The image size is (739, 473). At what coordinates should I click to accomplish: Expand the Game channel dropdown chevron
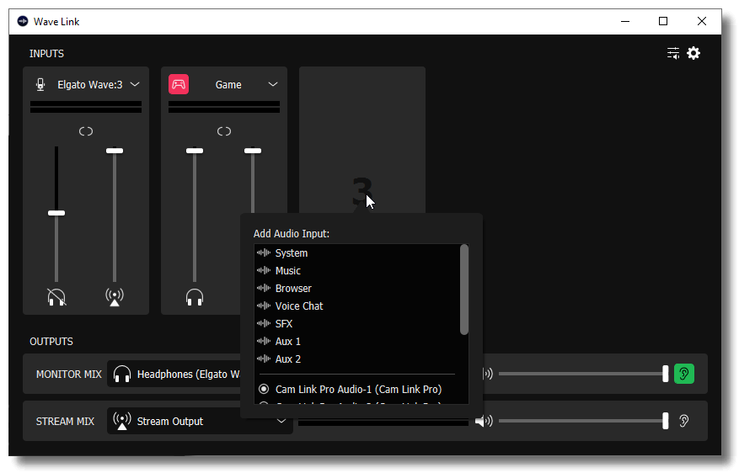(273, 84)
